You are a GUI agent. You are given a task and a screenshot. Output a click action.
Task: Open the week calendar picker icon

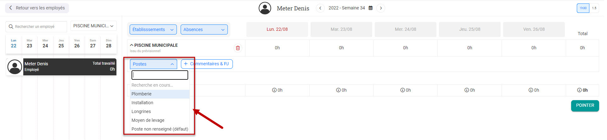click(x=371, y=8)
